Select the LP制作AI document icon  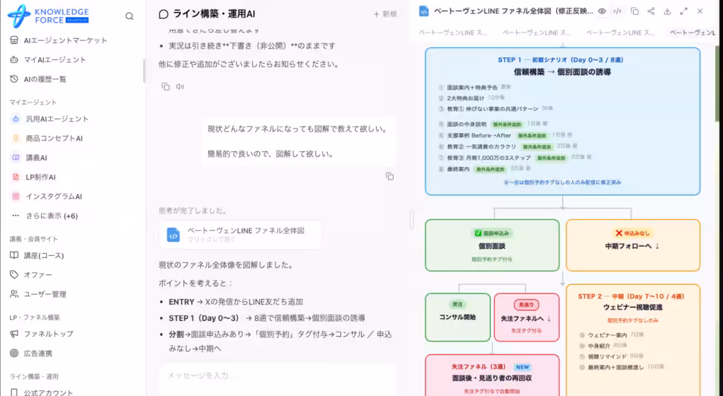(x=16, y=177)
